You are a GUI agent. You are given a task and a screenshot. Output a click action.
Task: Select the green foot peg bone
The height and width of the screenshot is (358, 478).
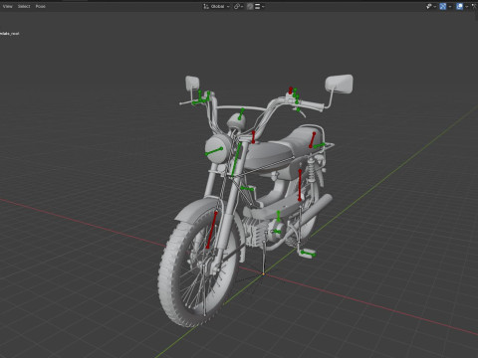(308, 254)
